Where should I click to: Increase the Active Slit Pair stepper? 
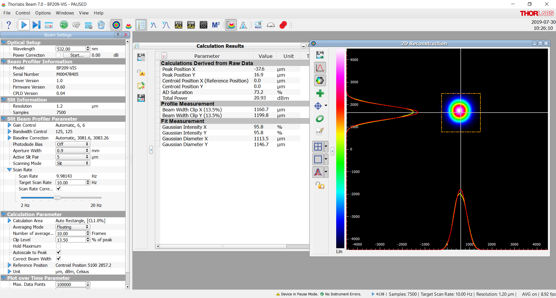point(87,156)
